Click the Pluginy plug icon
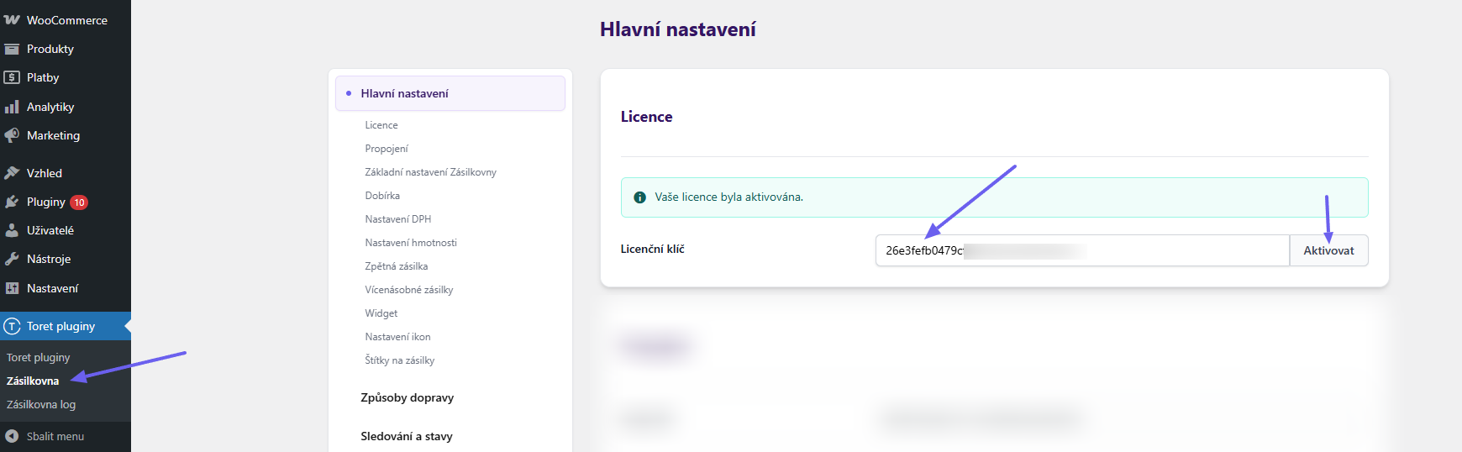Viewport: 1462px width, 452px height. tap(12, 202)
